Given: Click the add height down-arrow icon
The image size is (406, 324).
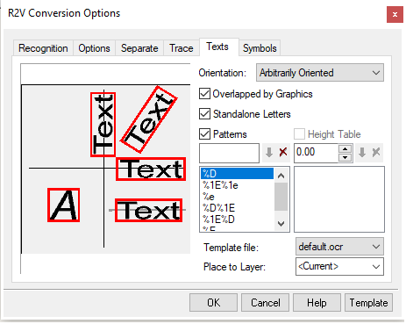Looking at the screenshot, I should (362, 153).
